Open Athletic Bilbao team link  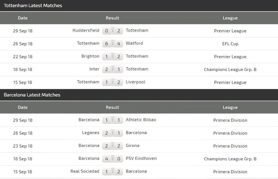coord(141,120)
